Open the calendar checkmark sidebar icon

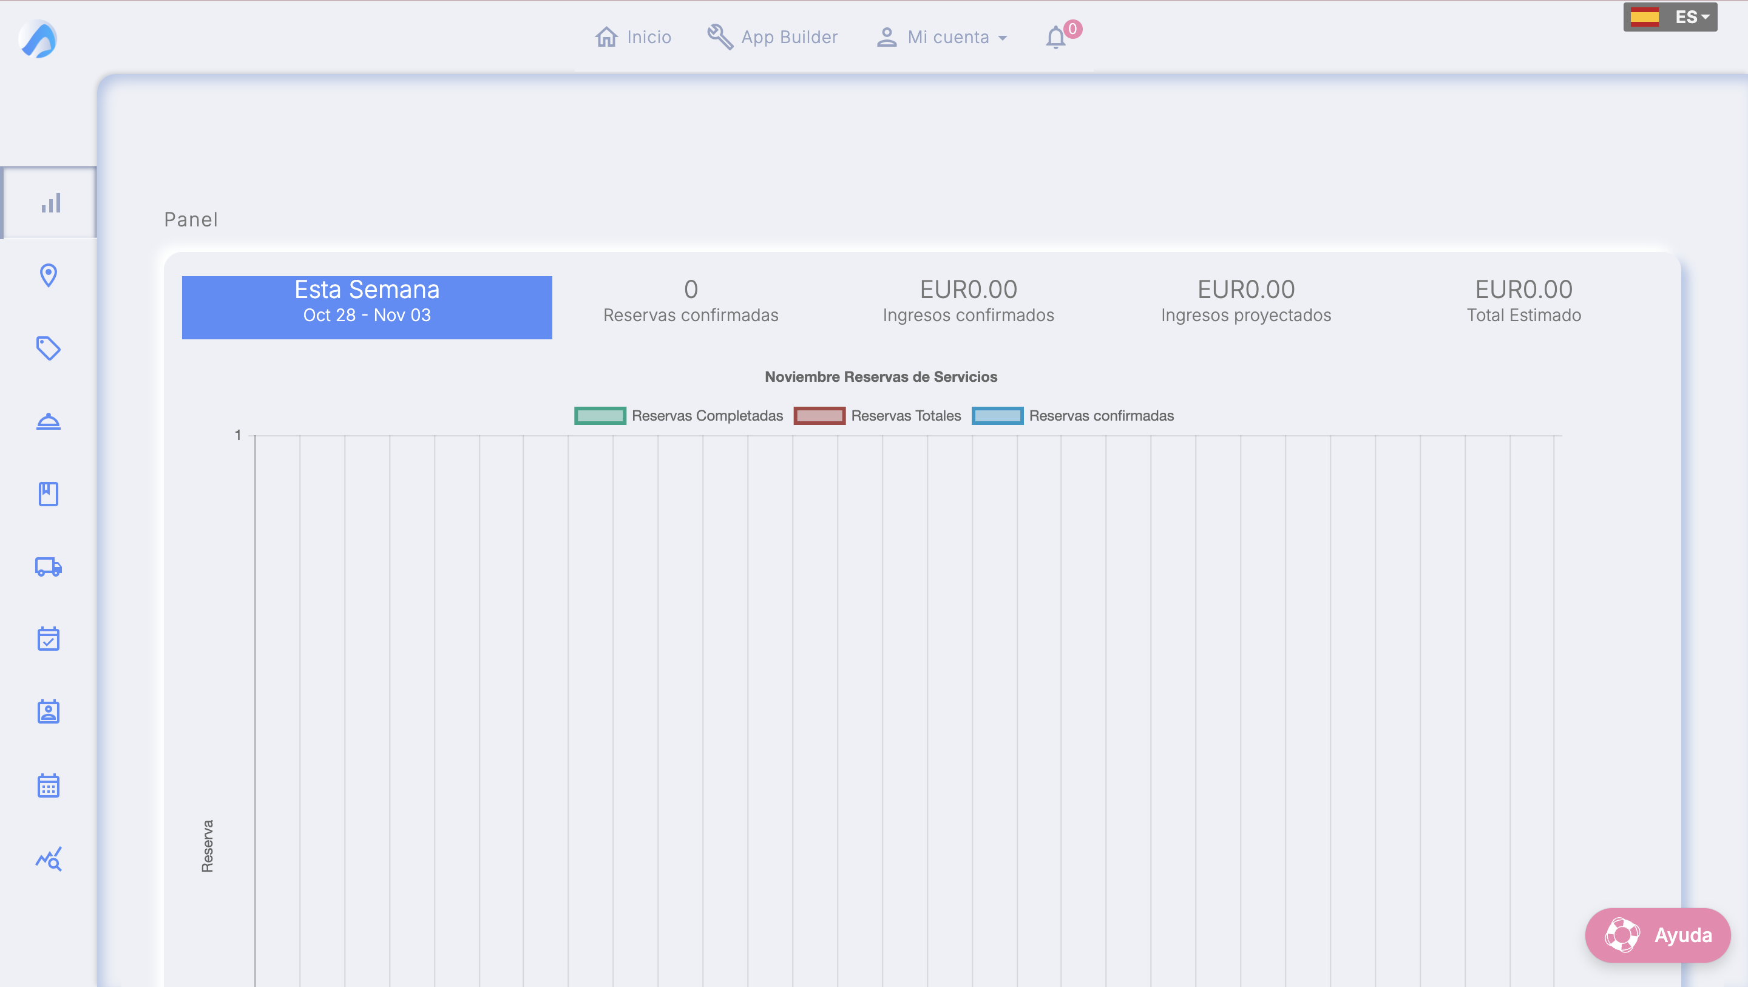48,639
